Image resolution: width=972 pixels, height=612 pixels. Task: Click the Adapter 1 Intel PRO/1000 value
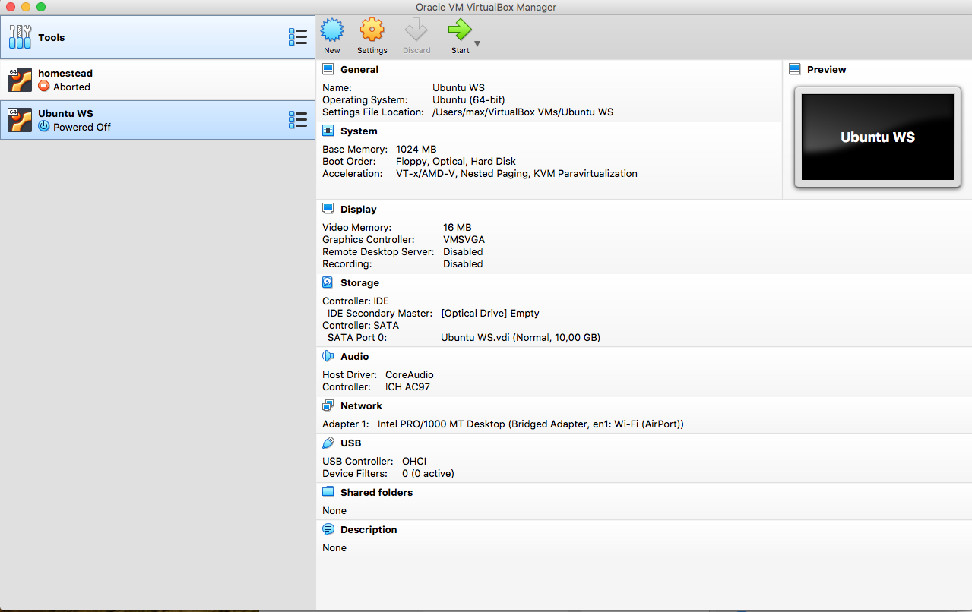click(x=530, y=424)
